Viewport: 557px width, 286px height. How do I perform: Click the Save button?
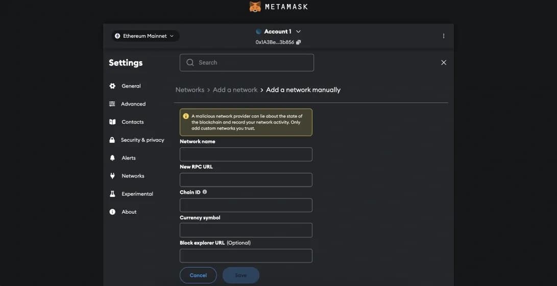(x=241, y=275)
